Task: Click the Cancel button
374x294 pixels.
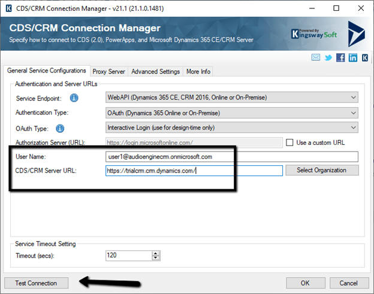Action: pyautogui.click(x=349, y=283)
